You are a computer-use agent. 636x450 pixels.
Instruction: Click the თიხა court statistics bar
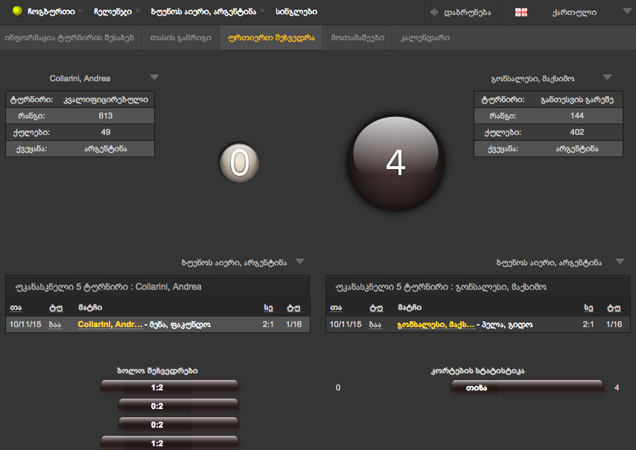pos(527,387)
